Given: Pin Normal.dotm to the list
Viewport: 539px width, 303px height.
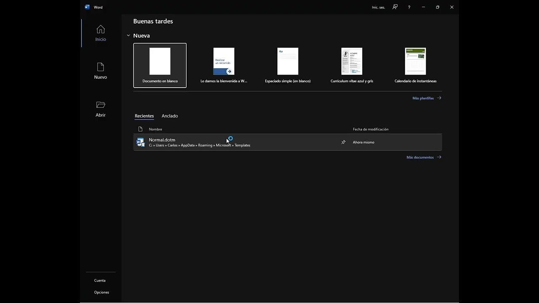Looking at the screenshot, I should 343,142.
